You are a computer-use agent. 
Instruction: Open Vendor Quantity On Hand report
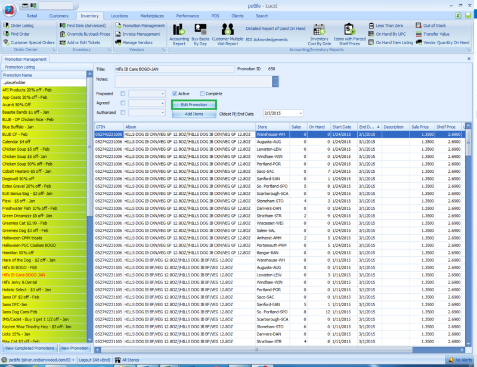coord(442,42)
